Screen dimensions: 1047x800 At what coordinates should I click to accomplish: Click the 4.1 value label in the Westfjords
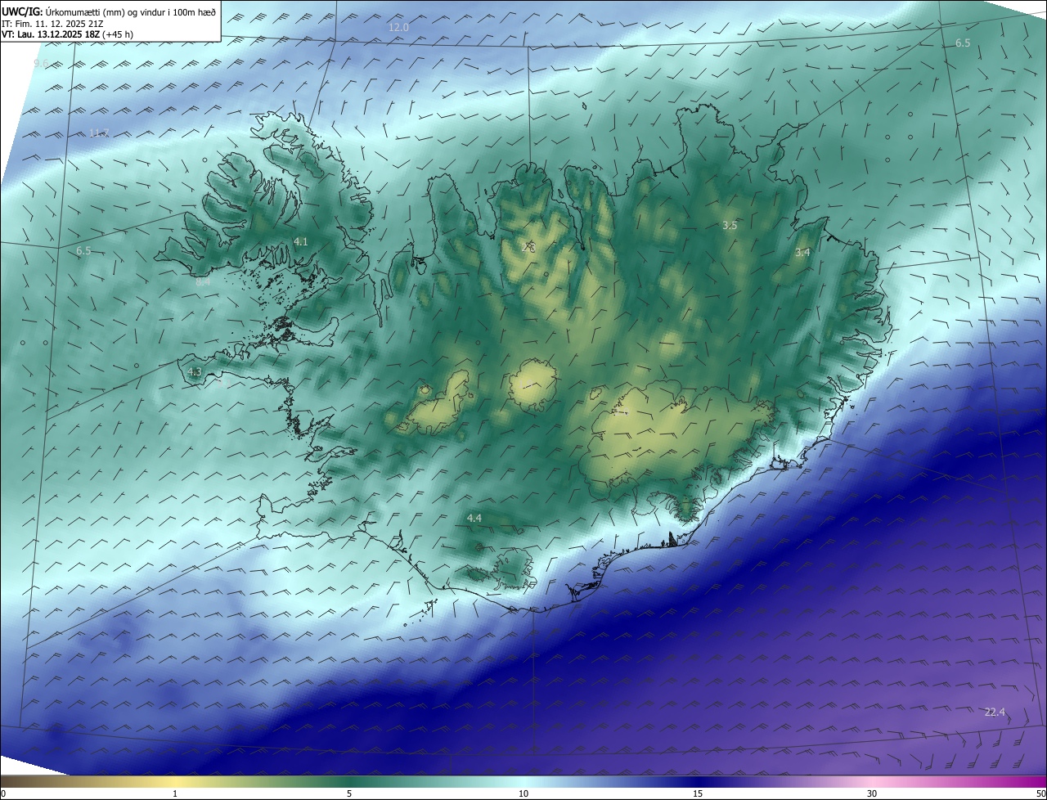click(300, 241)
